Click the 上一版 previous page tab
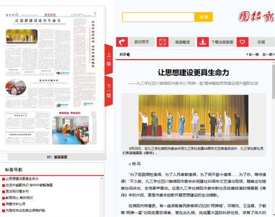 [x=109, y=59]
